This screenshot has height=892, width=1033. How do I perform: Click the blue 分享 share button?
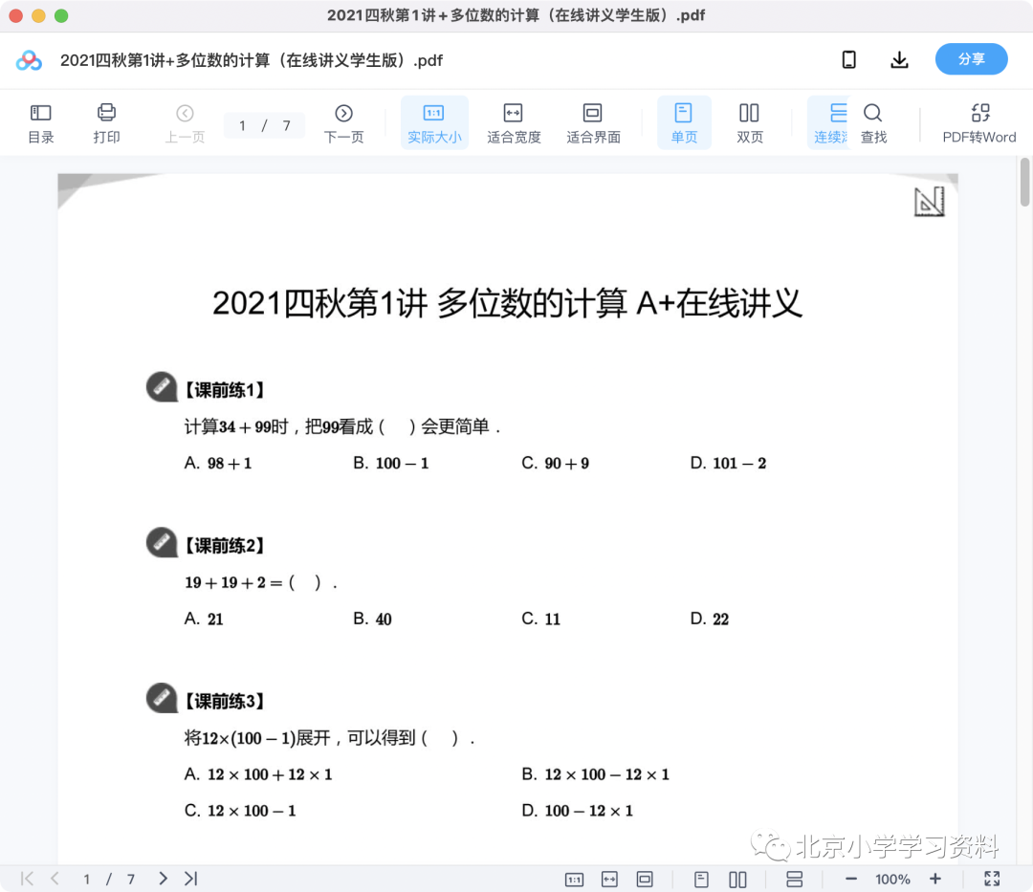(971, 59)
